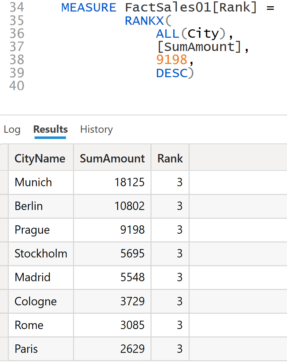Select the Berlin city cell
This screenshot has height=364, width=287.
point(29,206)
